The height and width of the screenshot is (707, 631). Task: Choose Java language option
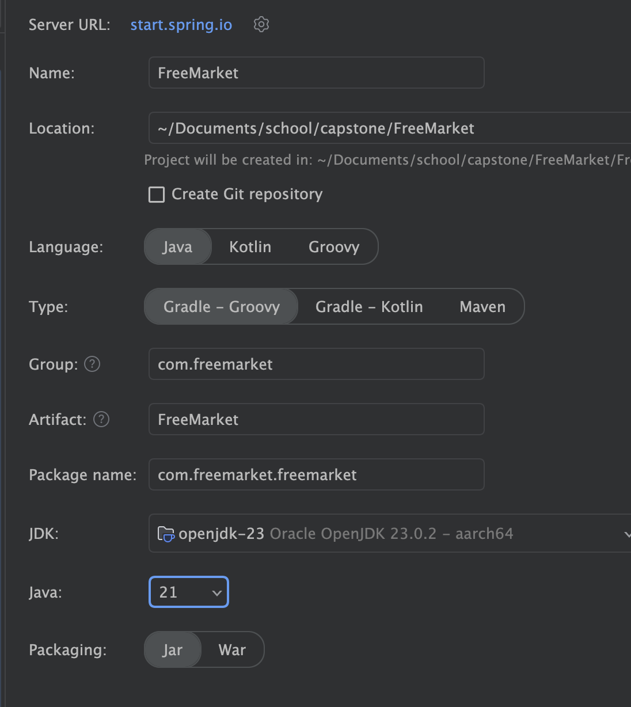click(177, 247)
